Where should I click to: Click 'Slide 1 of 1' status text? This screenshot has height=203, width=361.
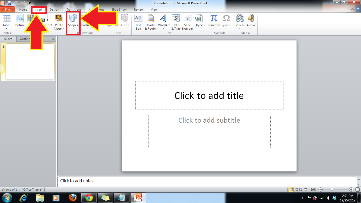(x=10, y=190)
